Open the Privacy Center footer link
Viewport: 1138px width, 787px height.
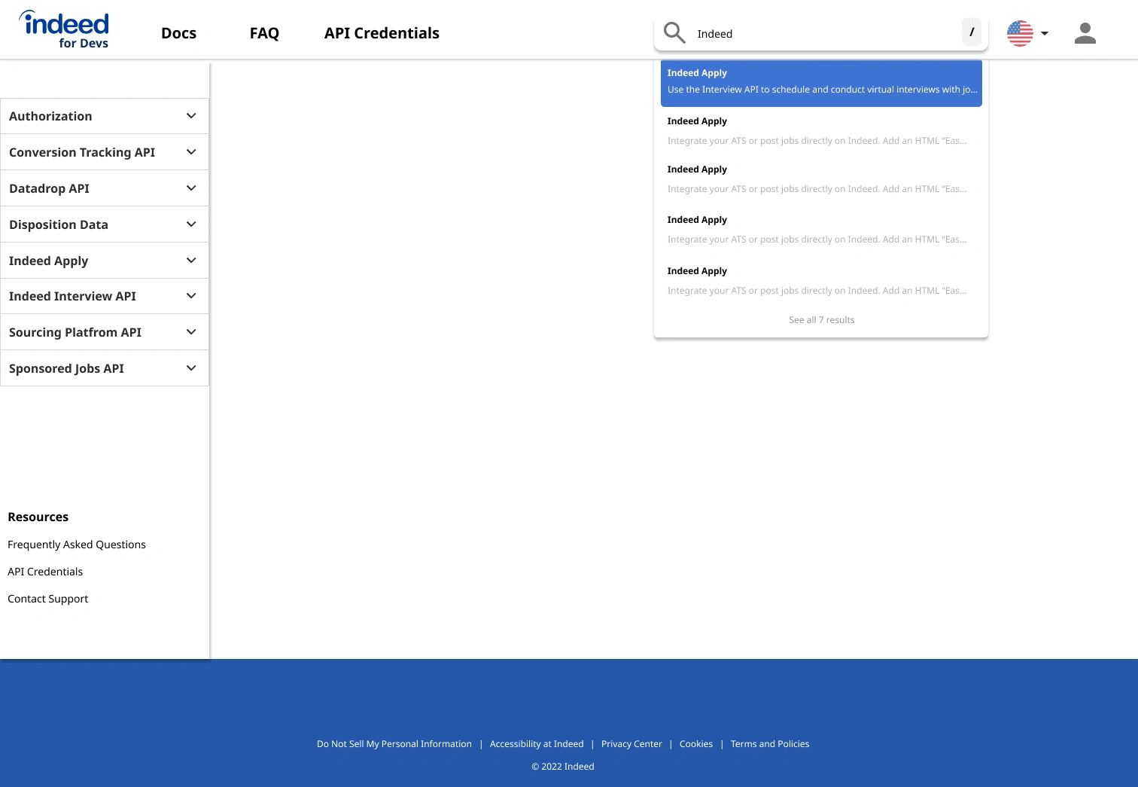point(631,744)
